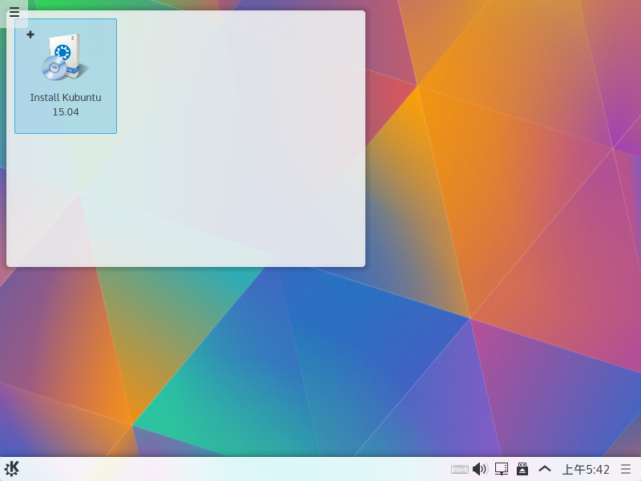Expand hidden system tray icons arrow
Screen dimensions: 641x481
point(545,469)
